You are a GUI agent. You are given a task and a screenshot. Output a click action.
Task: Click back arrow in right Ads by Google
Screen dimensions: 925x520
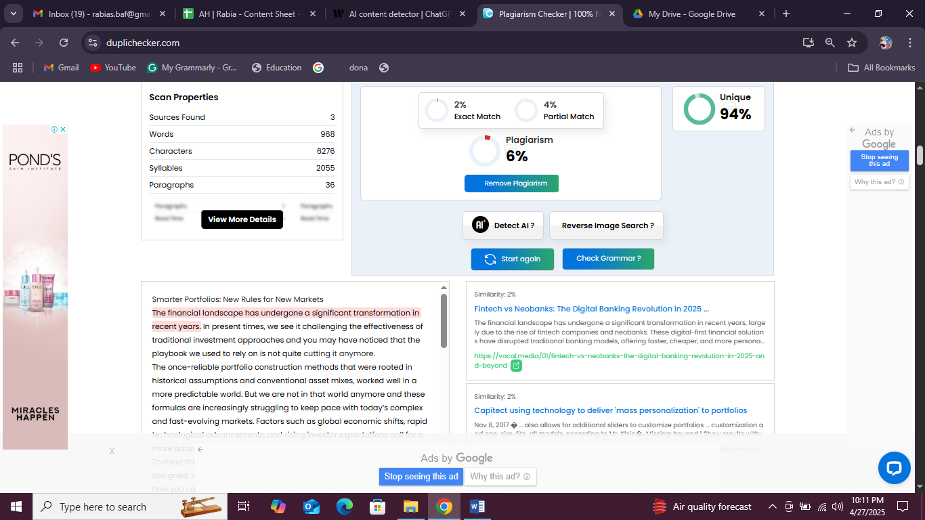[x=853, y=131]
